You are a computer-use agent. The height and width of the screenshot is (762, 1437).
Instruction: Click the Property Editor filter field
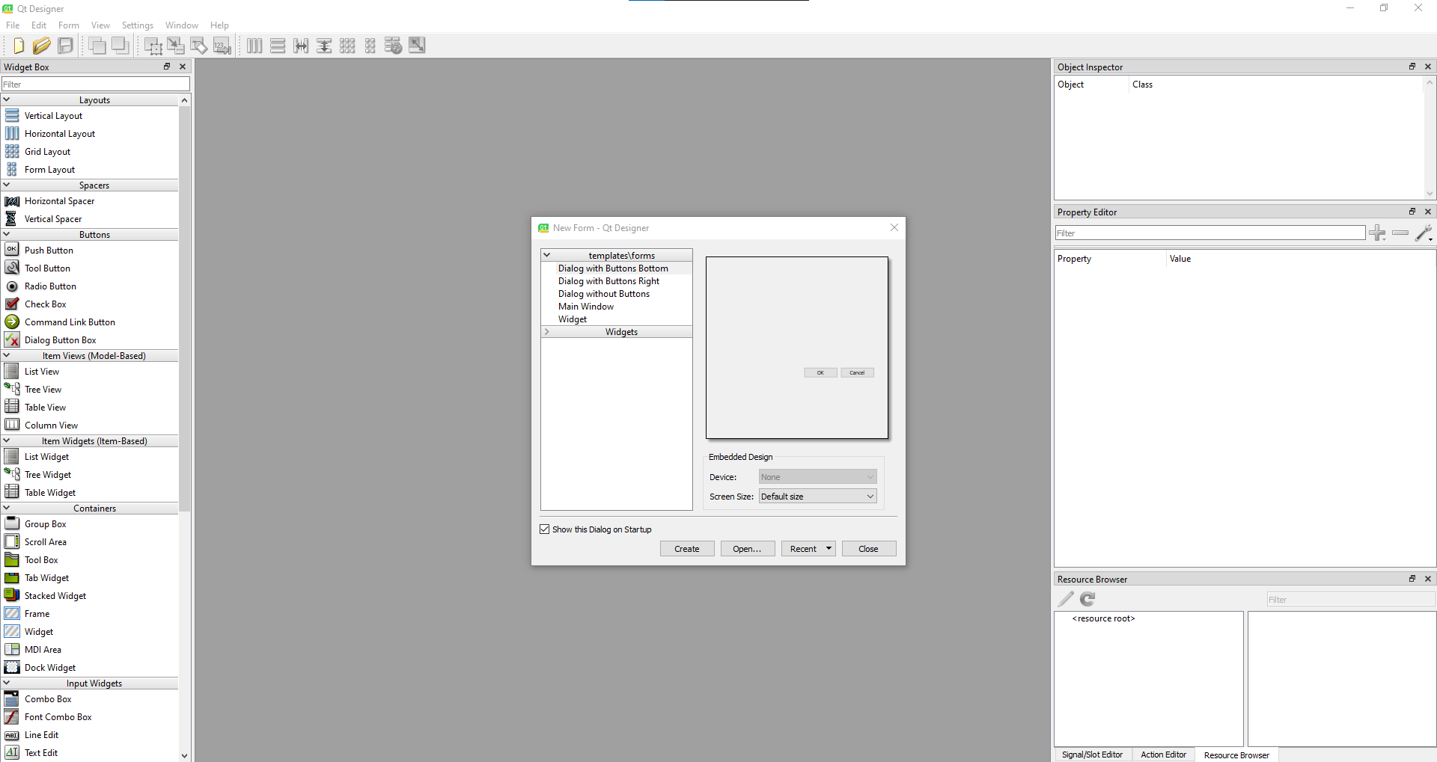point(1210,233)
